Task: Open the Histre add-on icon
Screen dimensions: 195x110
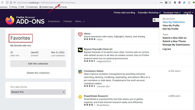Action: click(x=80, y=34)
